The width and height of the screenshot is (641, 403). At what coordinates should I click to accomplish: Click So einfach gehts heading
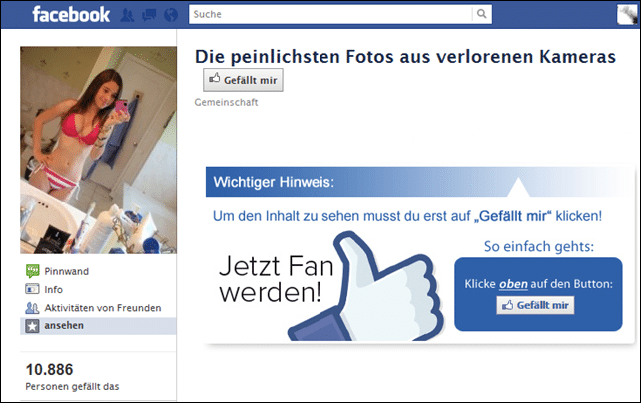539,246
